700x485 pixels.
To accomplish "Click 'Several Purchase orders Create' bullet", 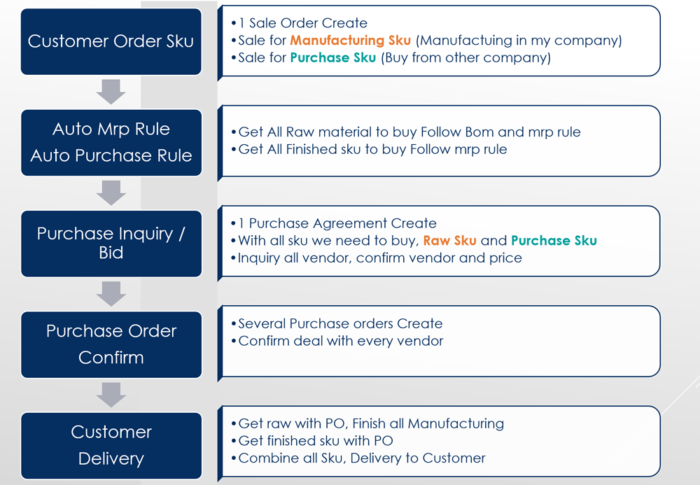I will [337, 323].
